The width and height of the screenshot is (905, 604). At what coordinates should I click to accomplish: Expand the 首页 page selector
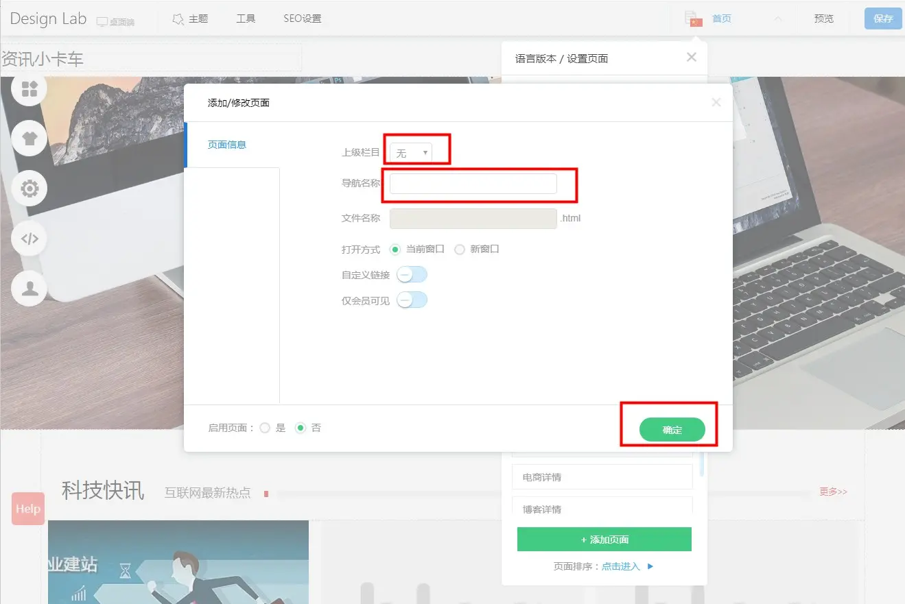(777, 19)
